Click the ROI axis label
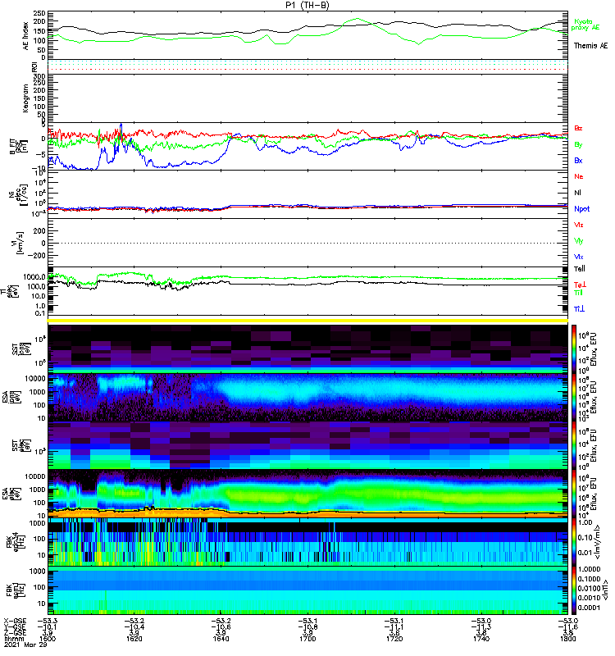The height and width of the screenshot is (656, 615). 35,66
